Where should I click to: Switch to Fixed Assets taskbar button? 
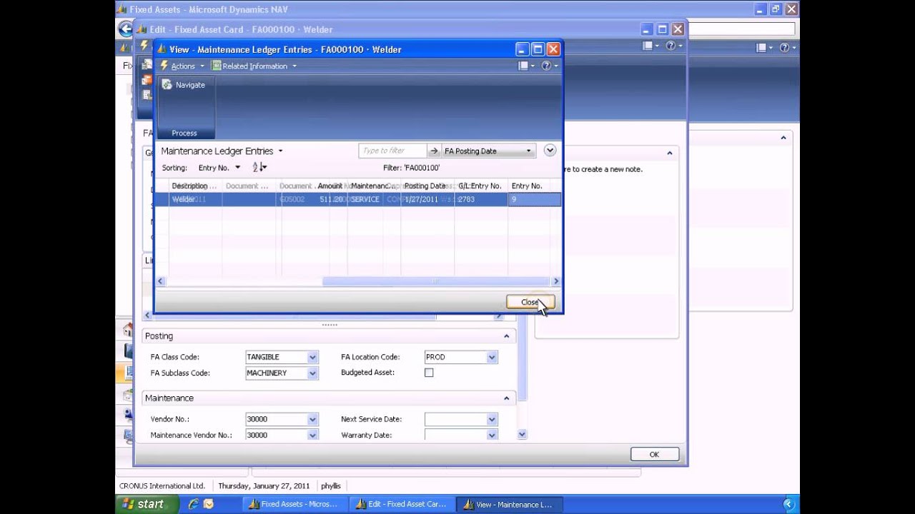pyautogui.click(x=294, y=504)
